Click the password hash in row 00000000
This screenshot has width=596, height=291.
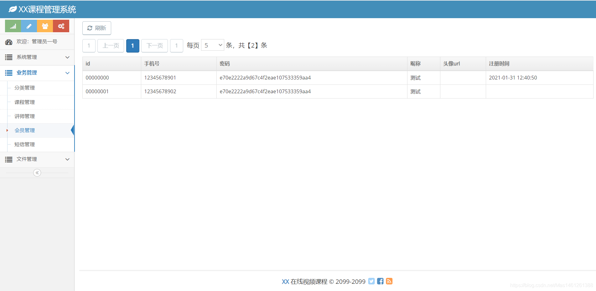(x=265, y=78)
